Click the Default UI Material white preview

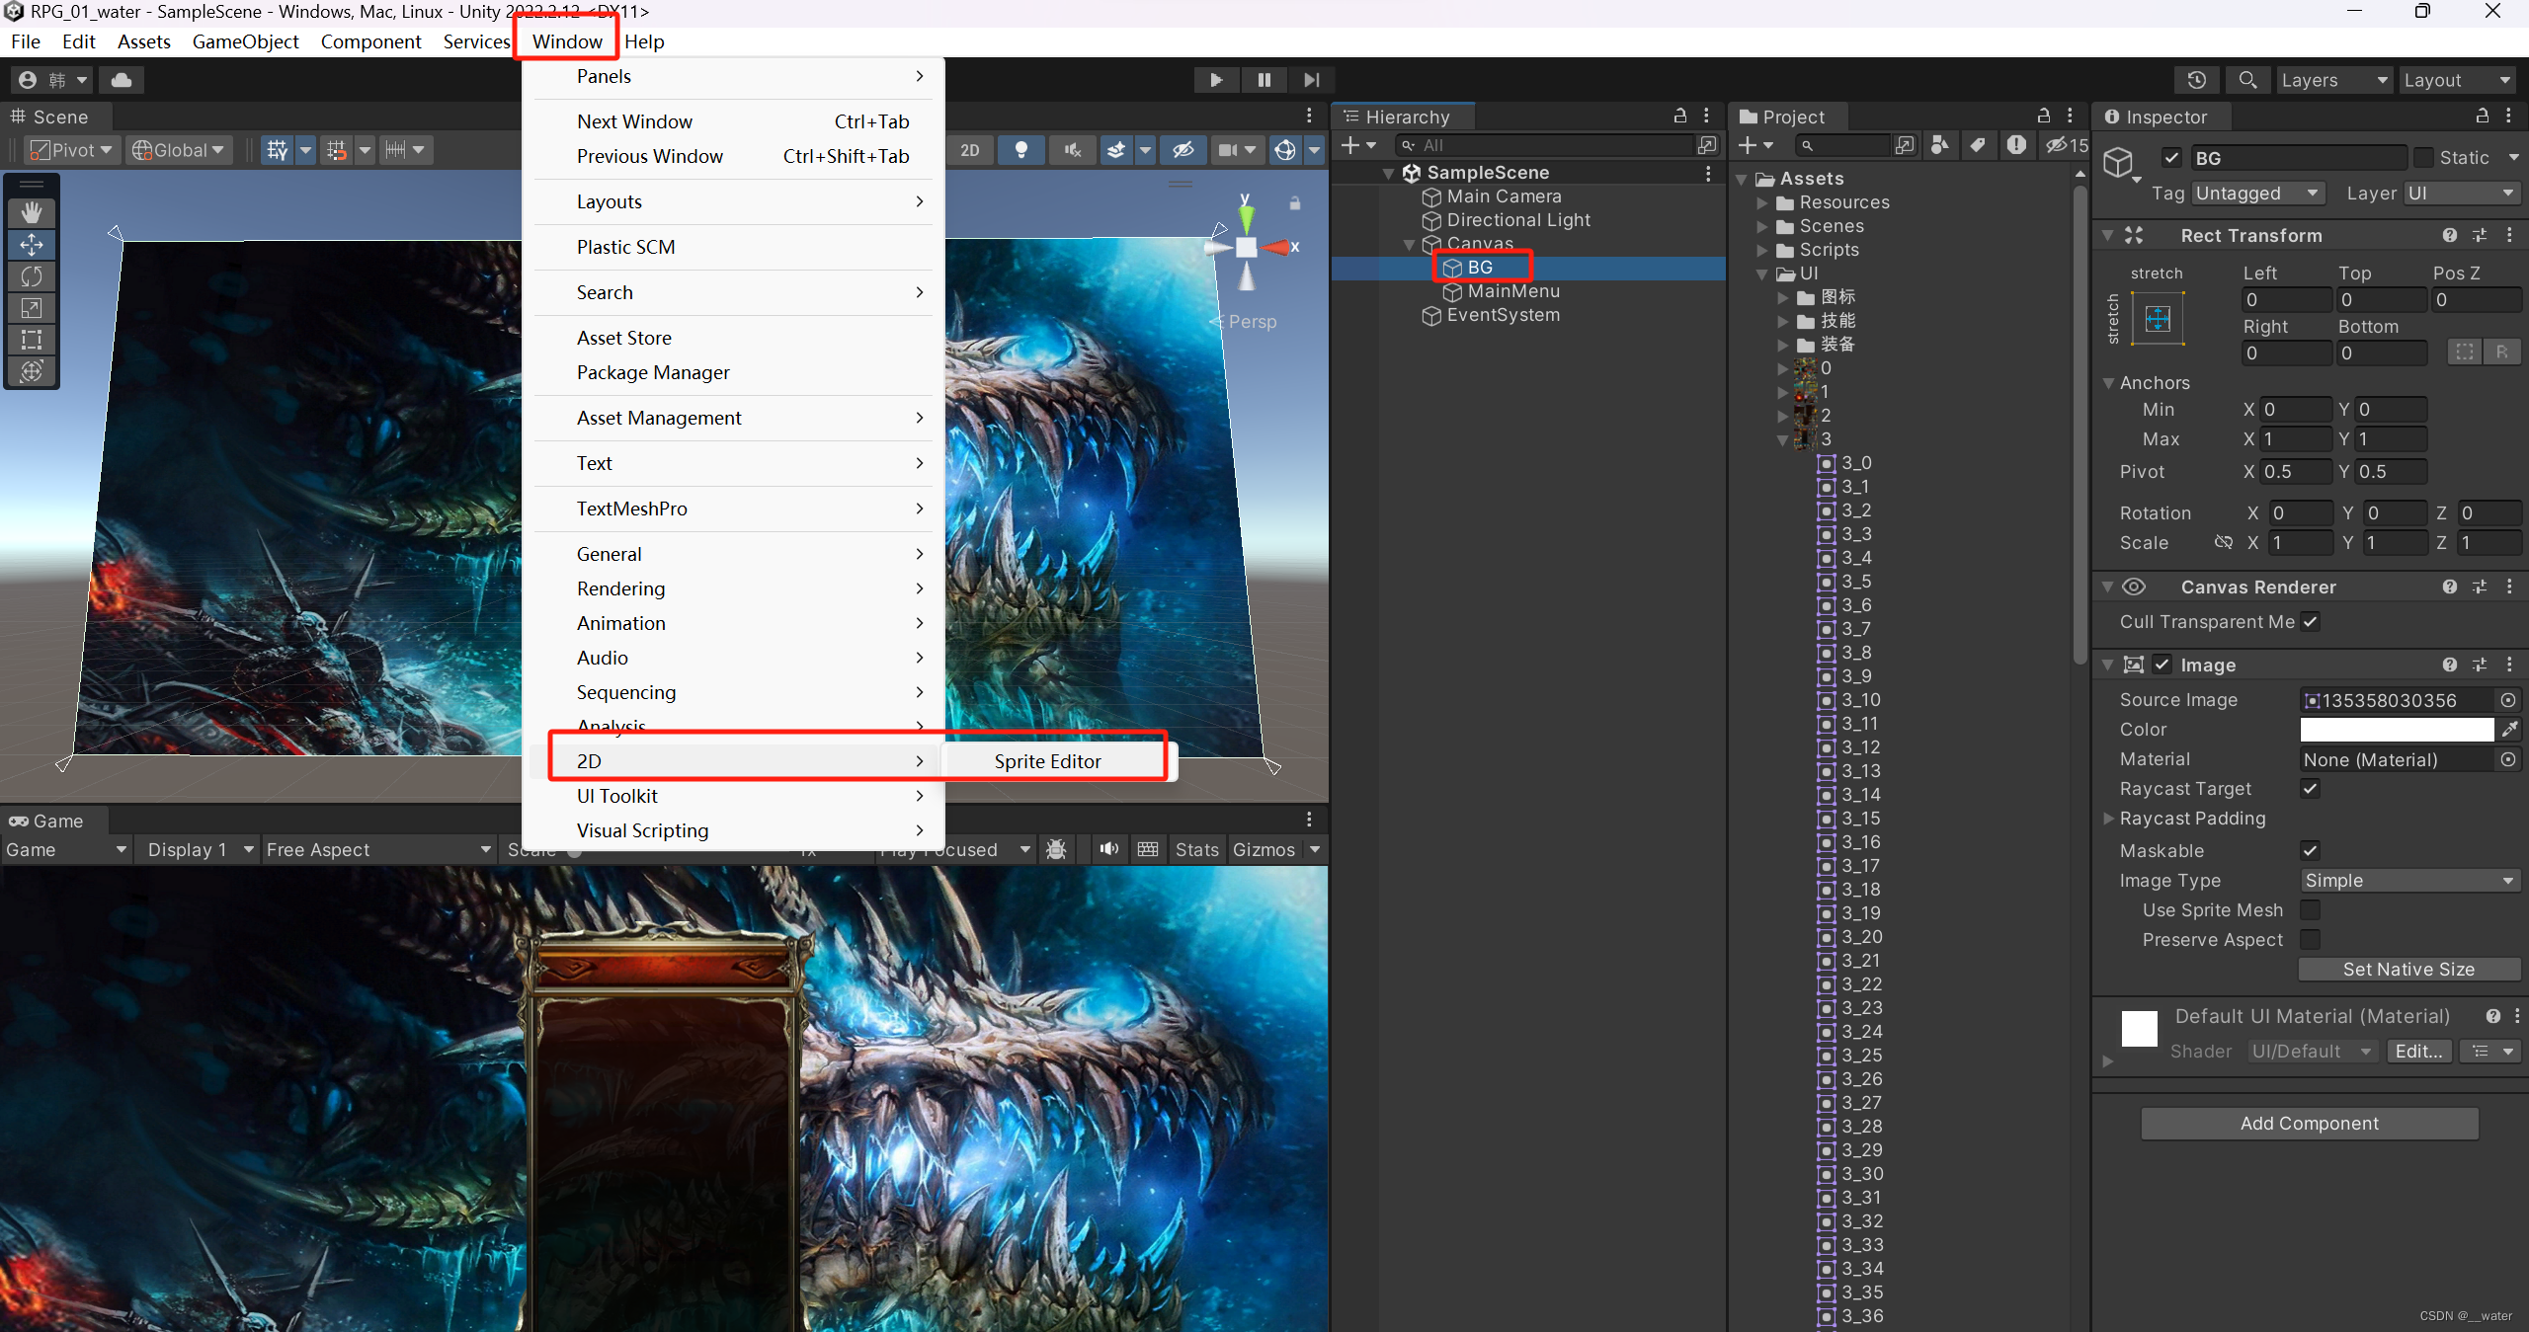pyautogui.click(x=2139, y=1029)
